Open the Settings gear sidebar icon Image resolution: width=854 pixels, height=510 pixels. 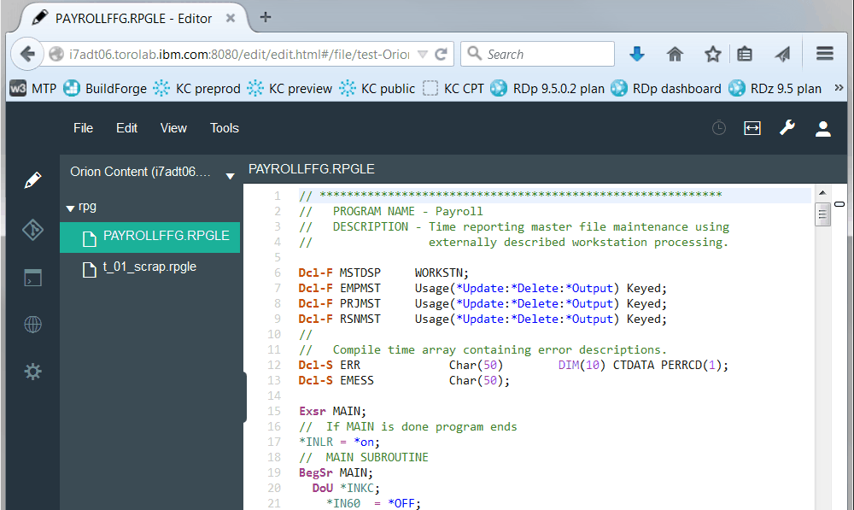click(32, 372)
